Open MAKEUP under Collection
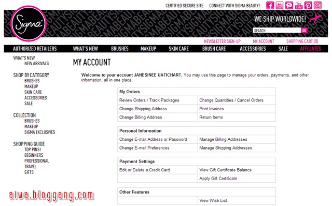The width and height of the screenshot is (332, 206). click(31, 127)
